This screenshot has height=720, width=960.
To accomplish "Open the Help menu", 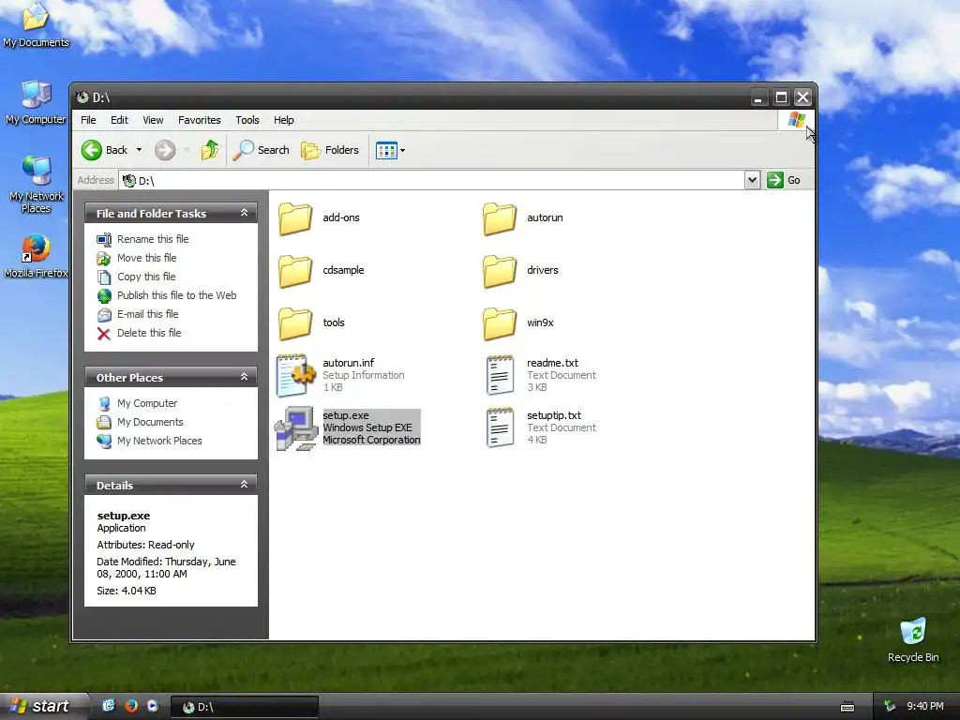I will pos(283,120).
